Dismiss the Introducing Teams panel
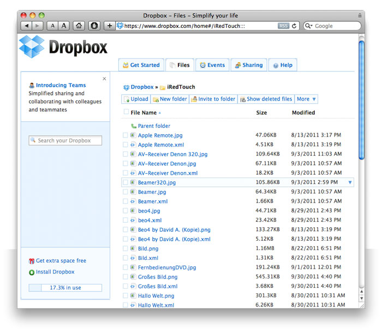The width and height of the screenshot is (382, 332). click(104, 79)
